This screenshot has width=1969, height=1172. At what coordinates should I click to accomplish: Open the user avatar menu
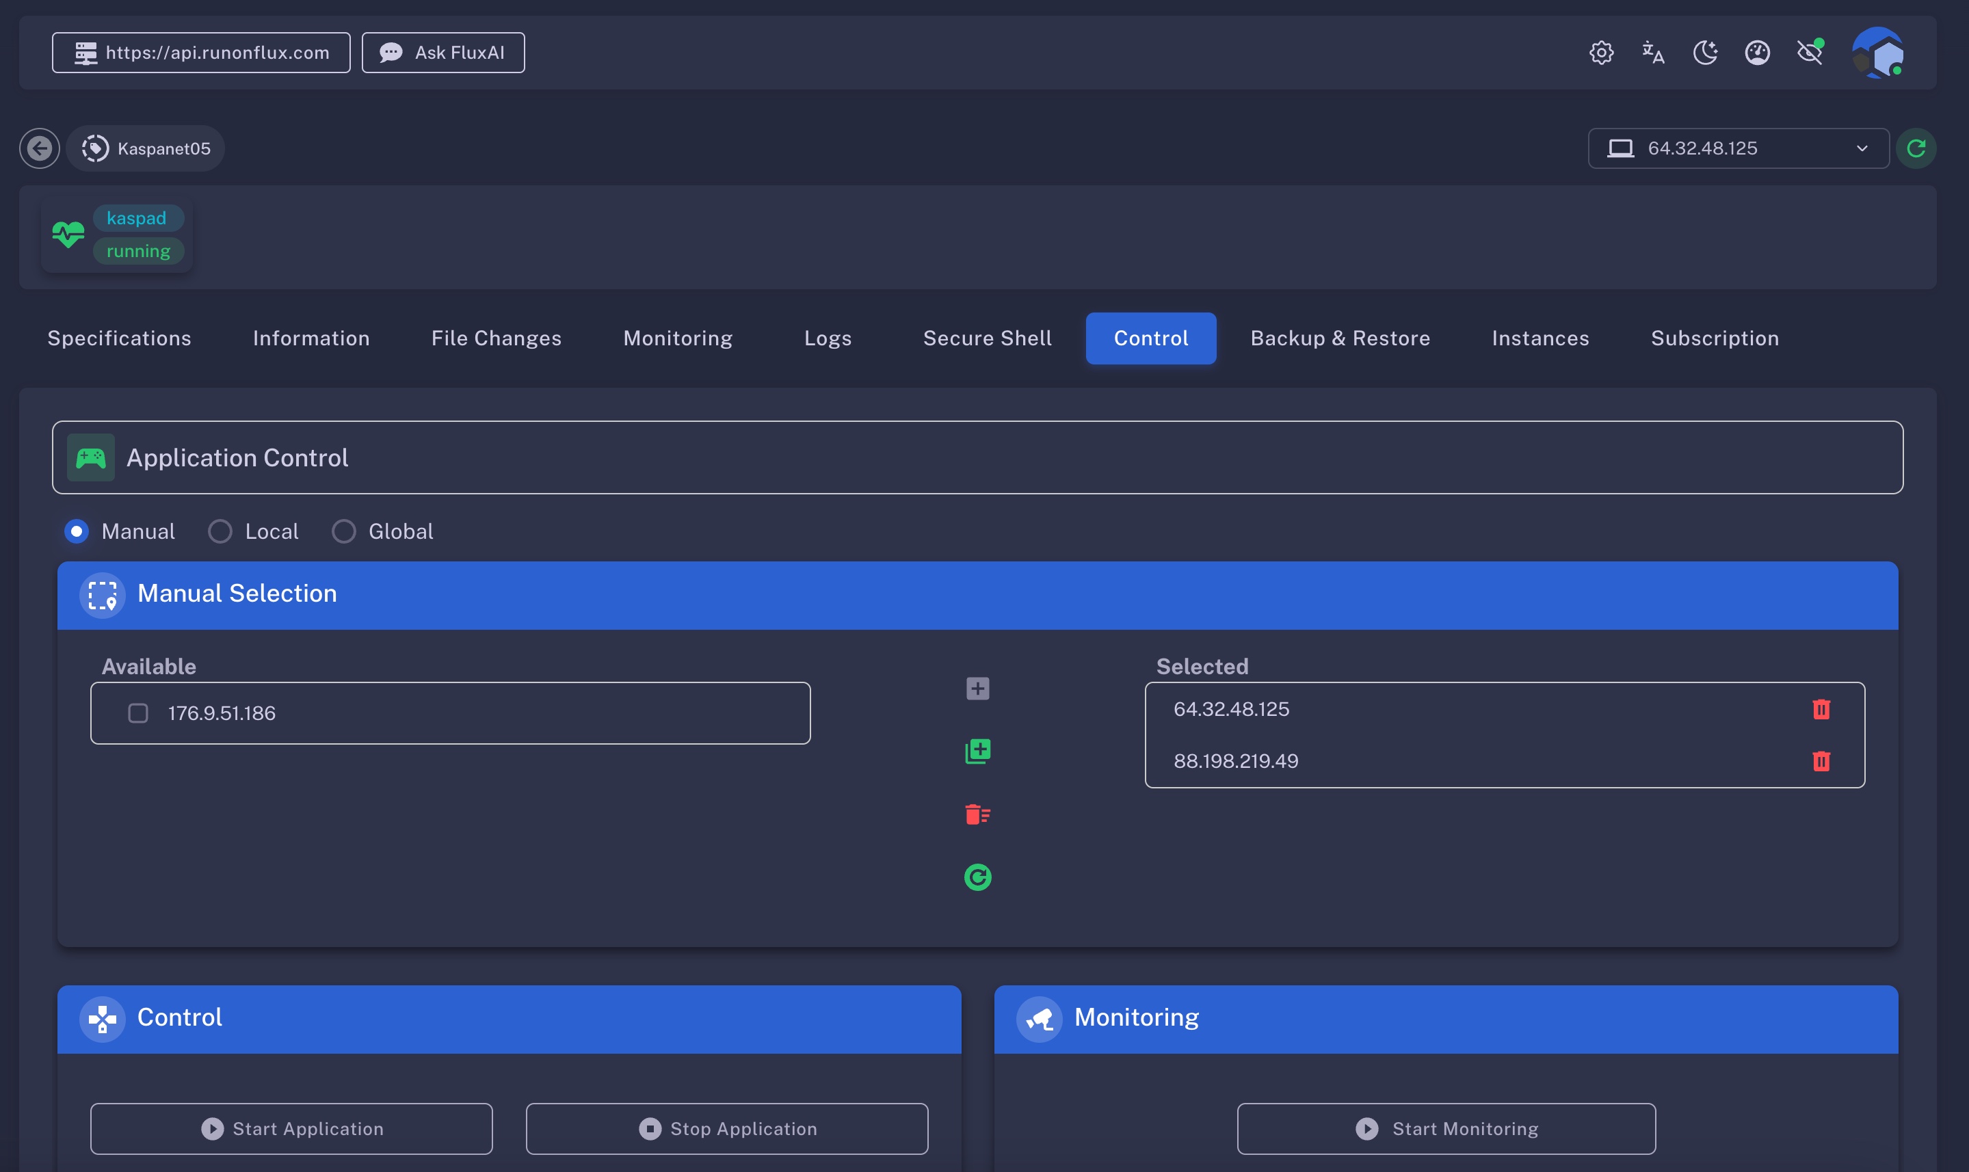pos(1878,53)
